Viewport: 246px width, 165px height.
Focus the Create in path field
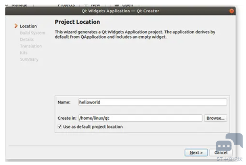[140, 118]
